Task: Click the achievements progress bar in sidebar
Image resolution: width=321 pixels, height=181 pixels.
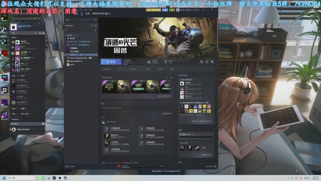Action: pyautogui.click(x=196, y=137)
